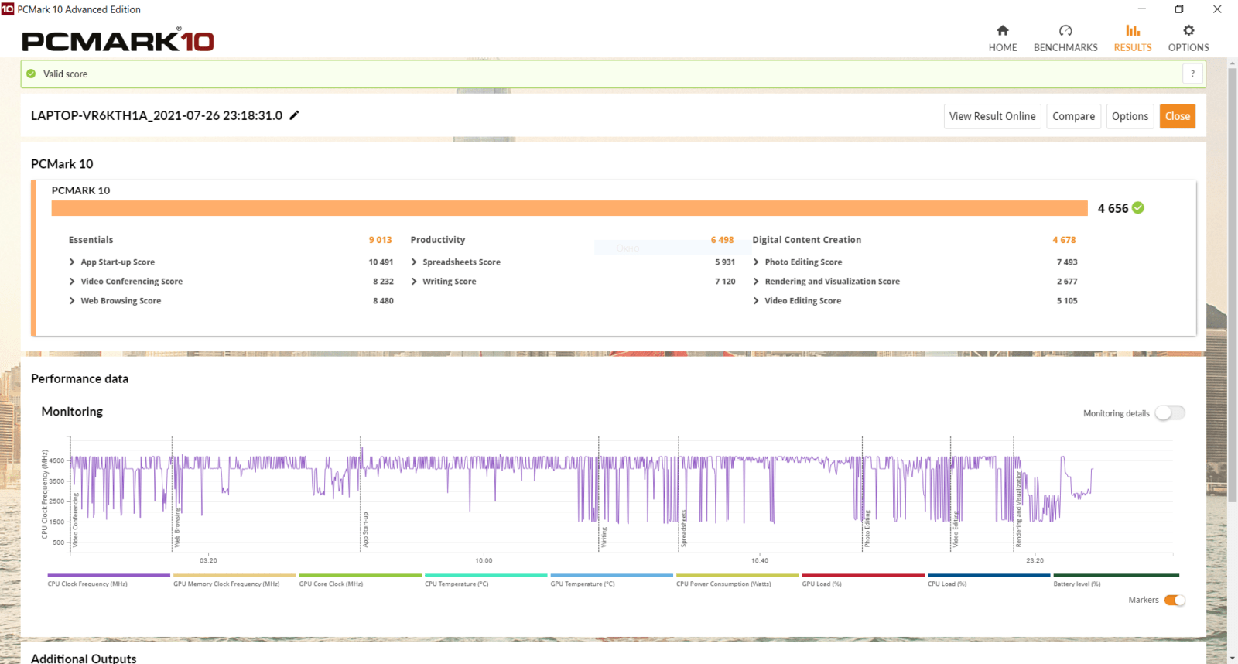Click the question mark help button
The image size is (1238, 664).
click(x=1192, y=74)
